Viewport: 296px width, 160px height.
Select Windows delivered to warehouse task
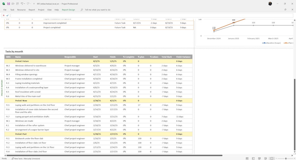(x=31, y=66)
